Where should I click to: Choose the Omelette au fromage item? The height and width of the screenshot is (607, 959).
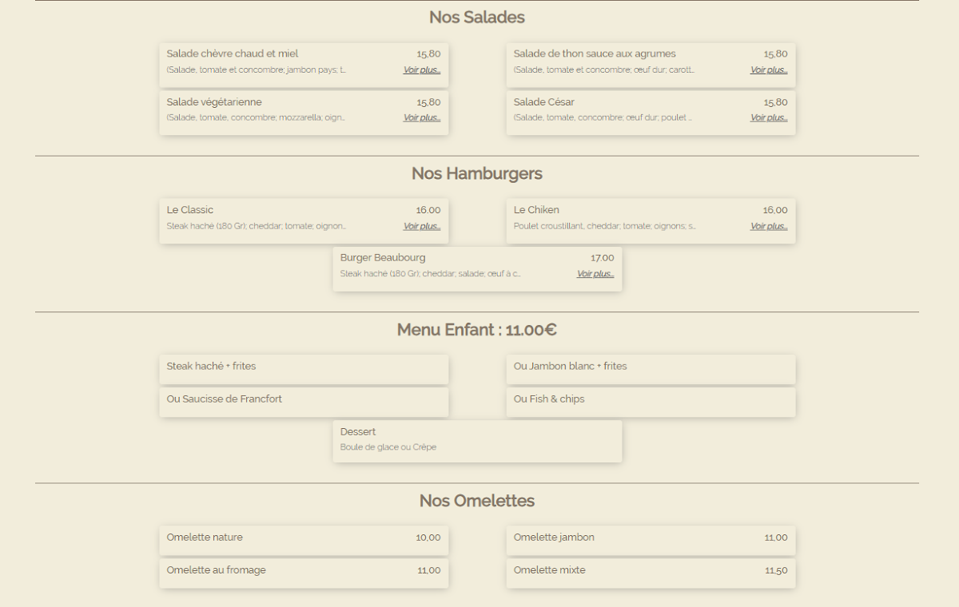304,572
